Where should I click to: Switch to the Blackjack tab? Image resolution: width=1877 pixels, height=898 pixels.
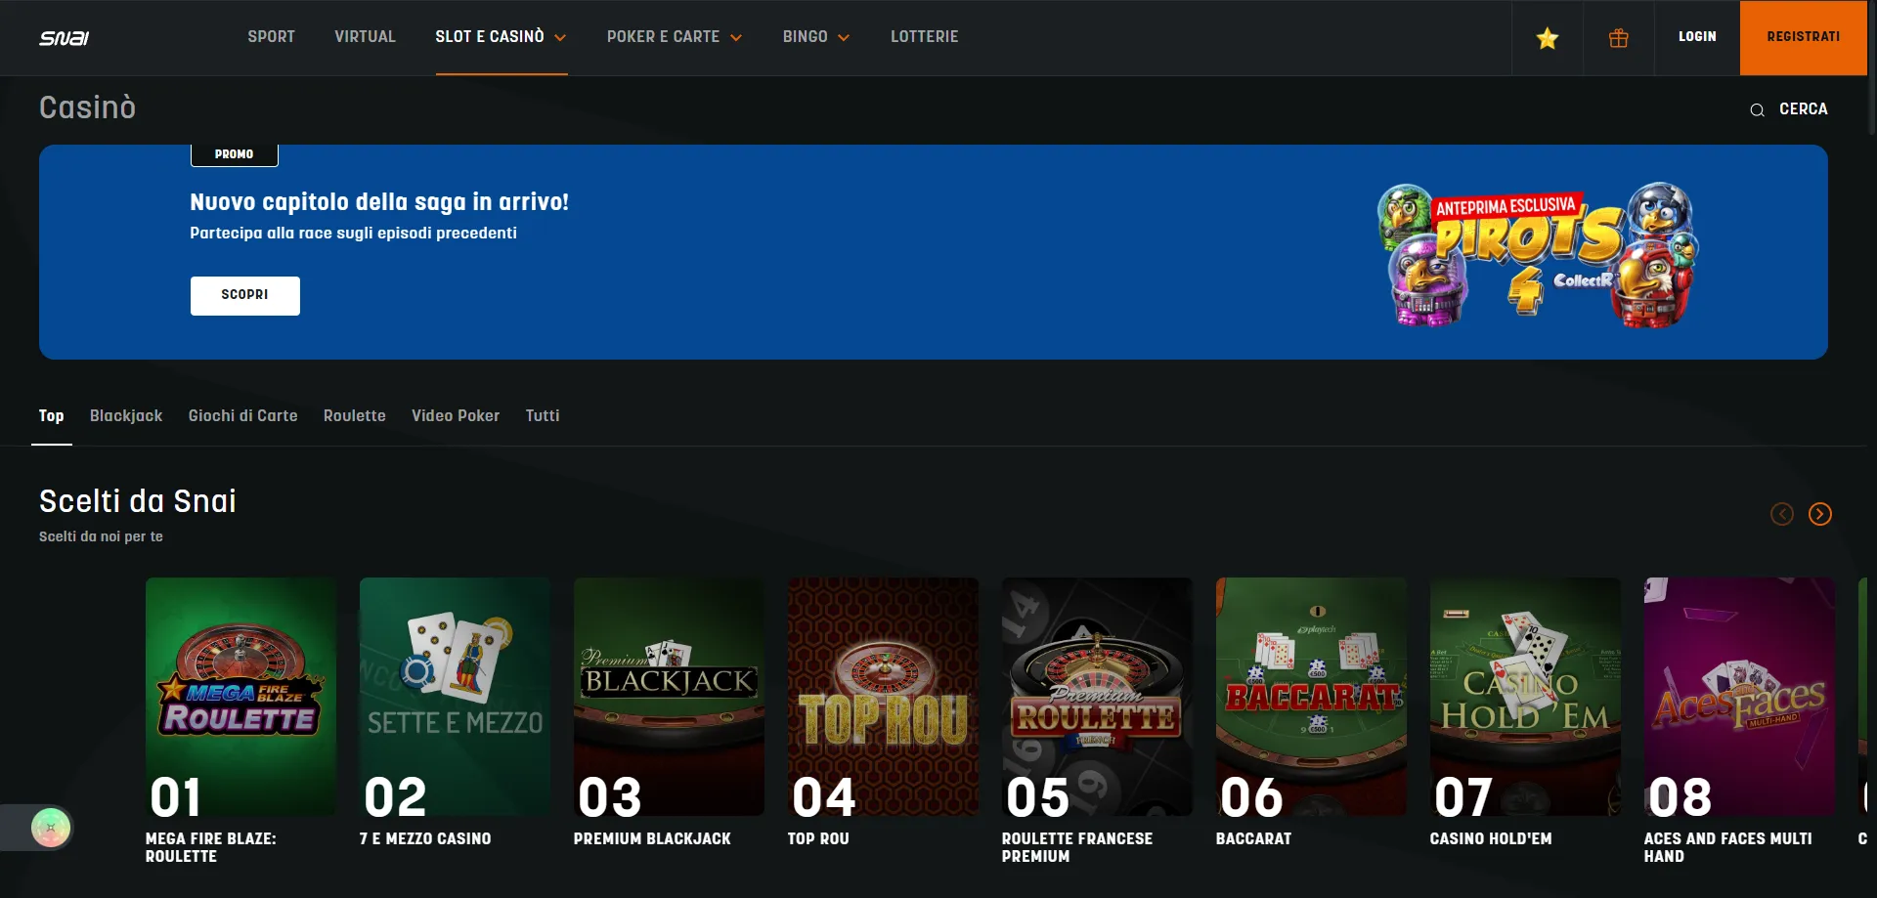pos(126,416)
